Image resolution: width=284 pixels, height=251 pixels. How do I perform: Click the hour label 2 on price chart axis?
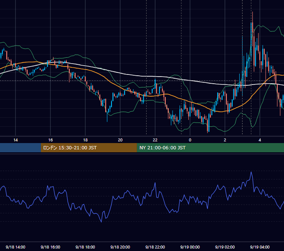225,140
